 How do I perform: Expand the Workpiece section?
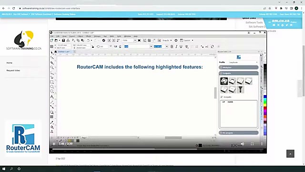tap(239, 67)
